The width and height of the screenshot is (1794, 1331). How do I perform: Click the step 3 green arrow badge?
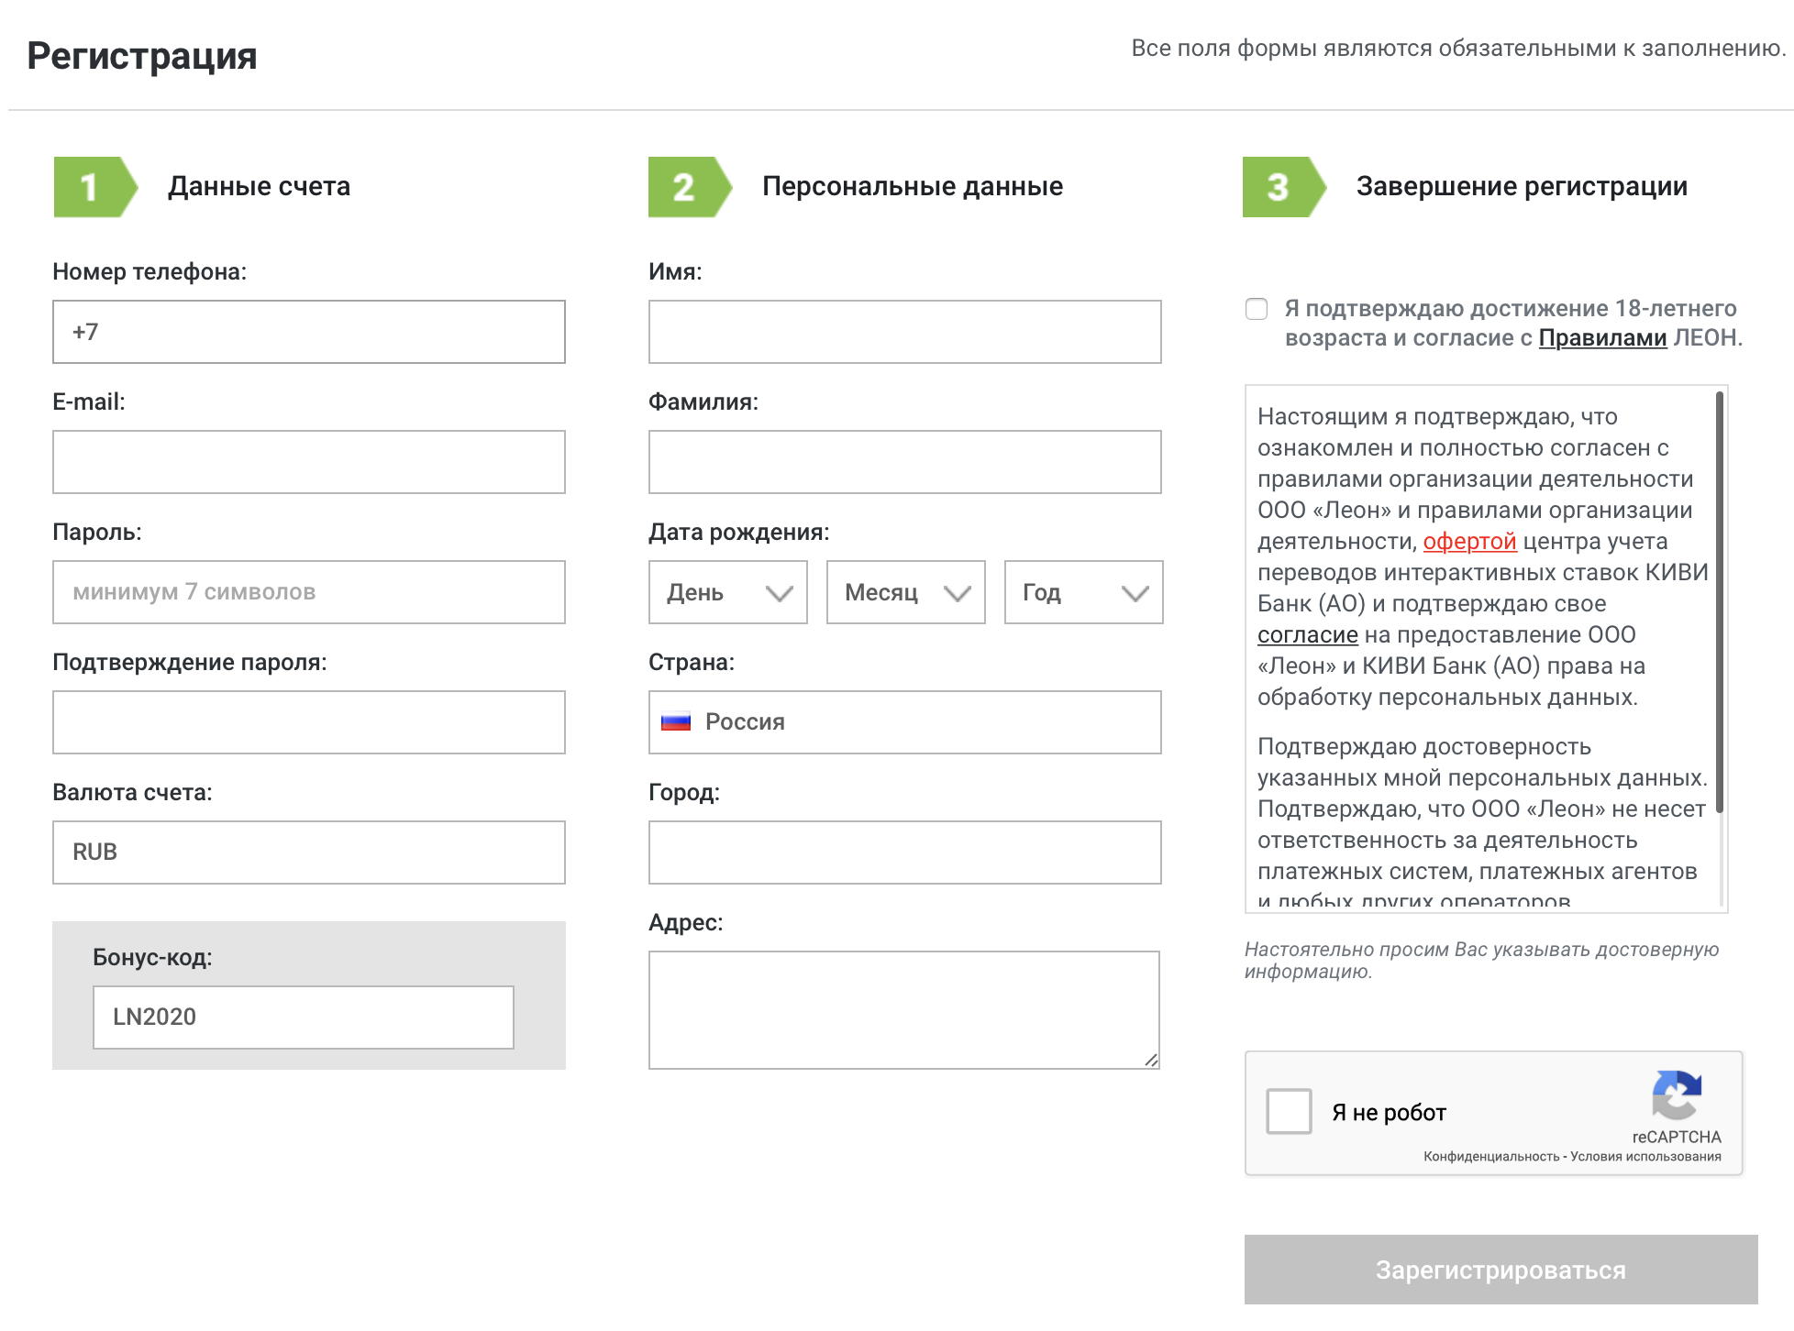coord(1284,187)
